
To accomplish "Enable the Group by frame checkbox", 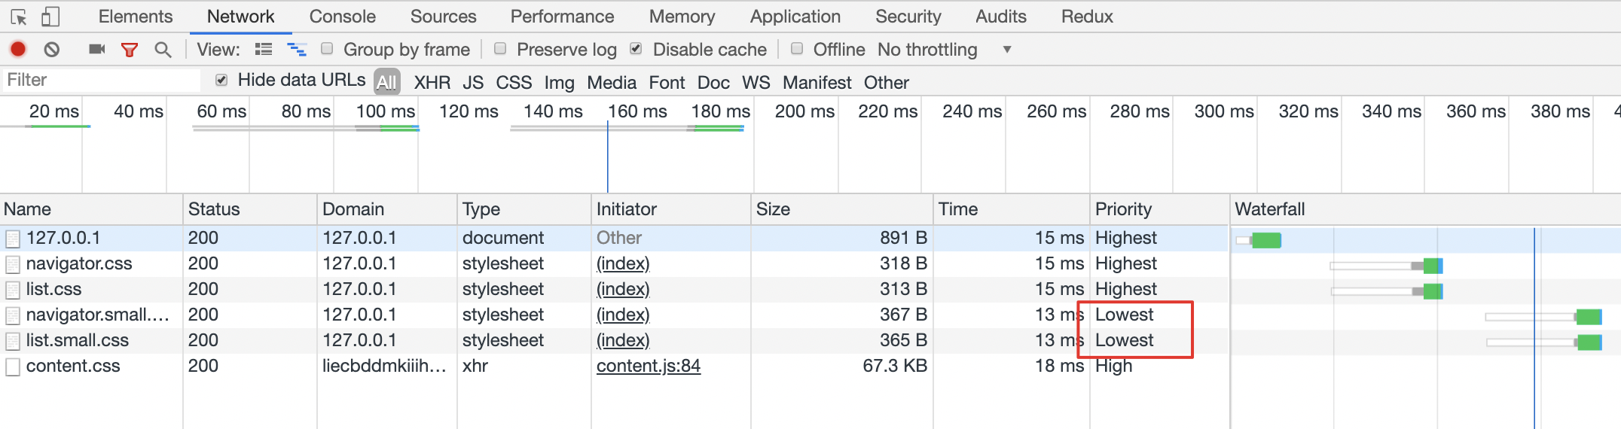I will coord(327,49).
